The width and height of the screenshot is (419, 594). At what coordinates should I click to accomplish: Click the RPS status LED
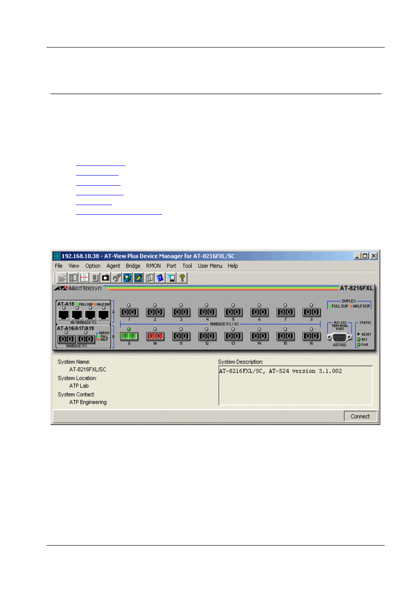[359, 339]
